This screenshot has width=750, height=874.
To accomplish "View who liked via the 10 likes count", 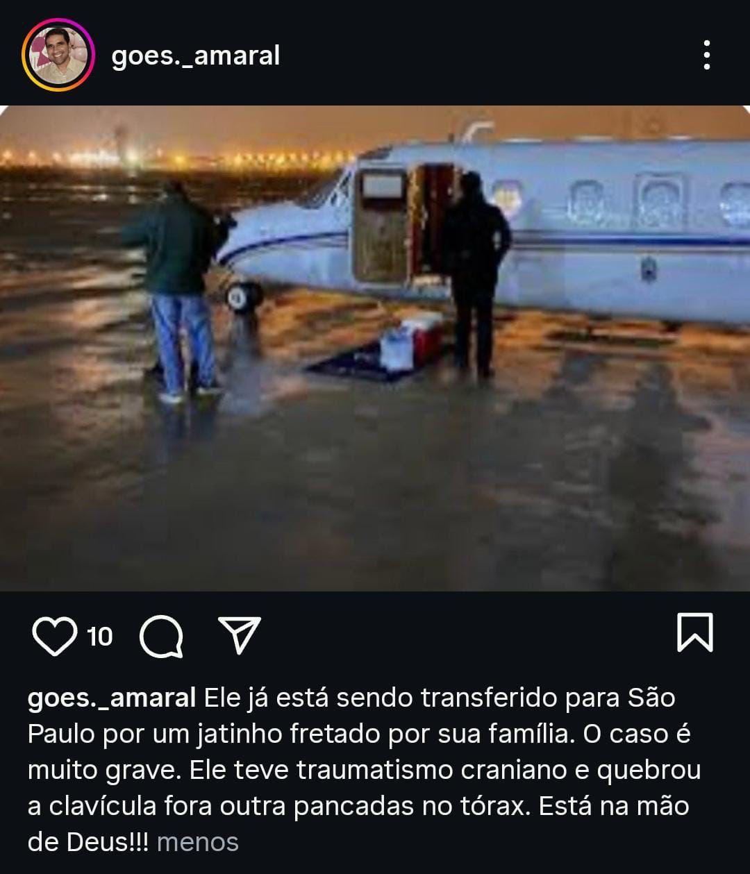I will click(100, 637).
